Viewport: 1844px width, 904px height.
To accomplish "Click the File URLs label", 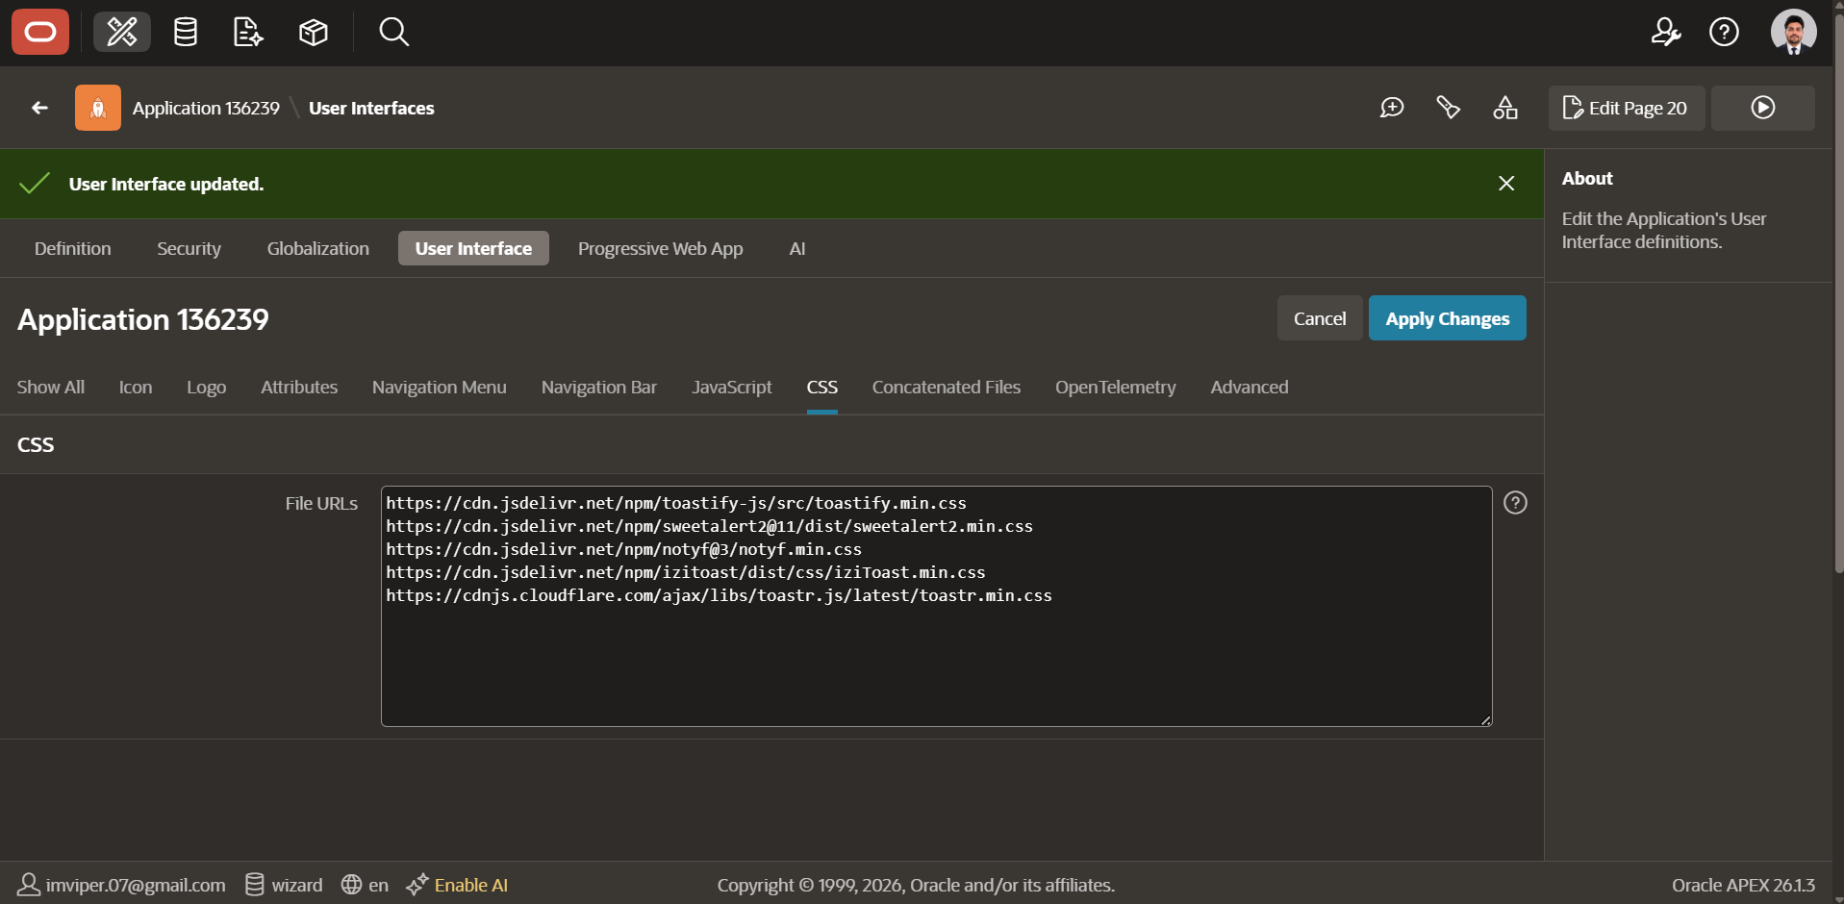I will 321,503.
